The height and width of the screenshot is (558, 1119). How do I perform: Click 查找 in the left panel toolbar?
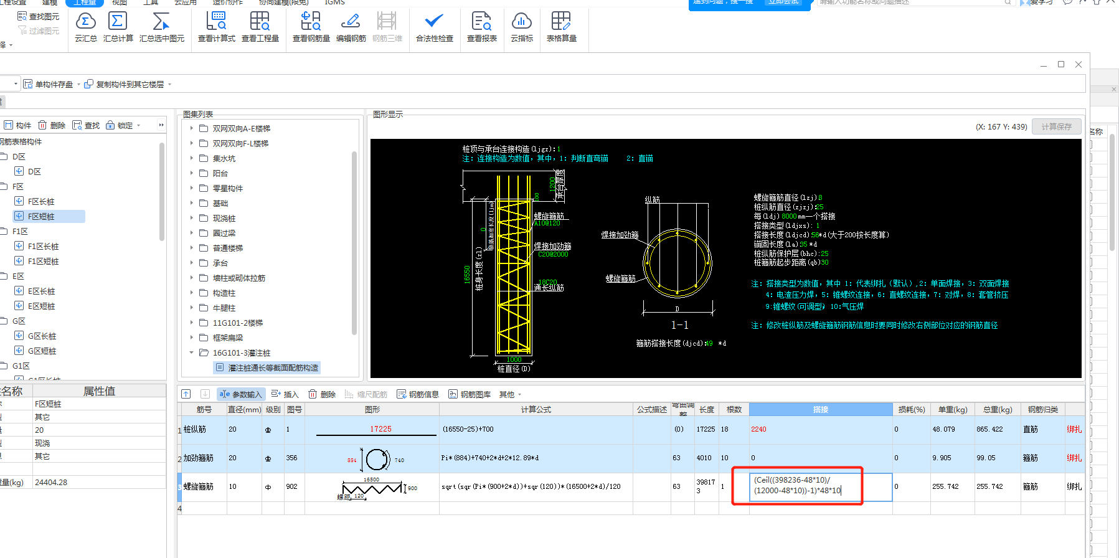click(x=86, y=125)
